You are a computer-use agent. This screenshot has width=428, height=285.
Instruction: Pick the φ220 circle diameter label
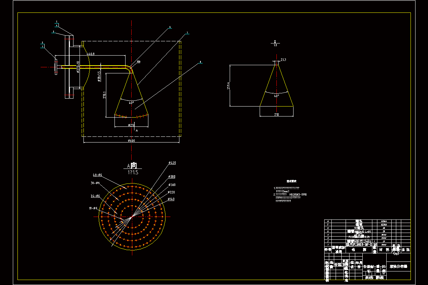[171, 192]
